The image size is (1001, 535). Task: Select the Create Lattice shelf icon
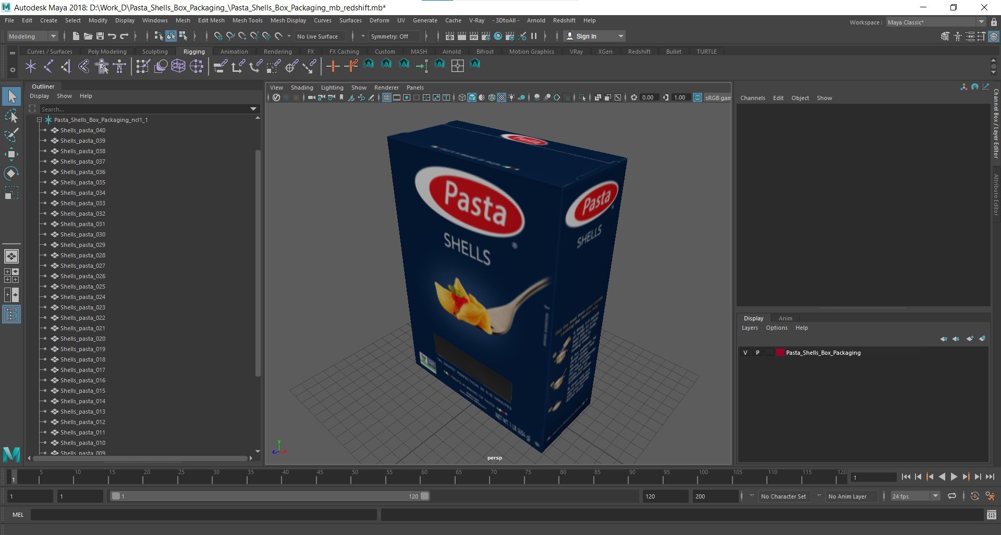(x=178, y=66)
